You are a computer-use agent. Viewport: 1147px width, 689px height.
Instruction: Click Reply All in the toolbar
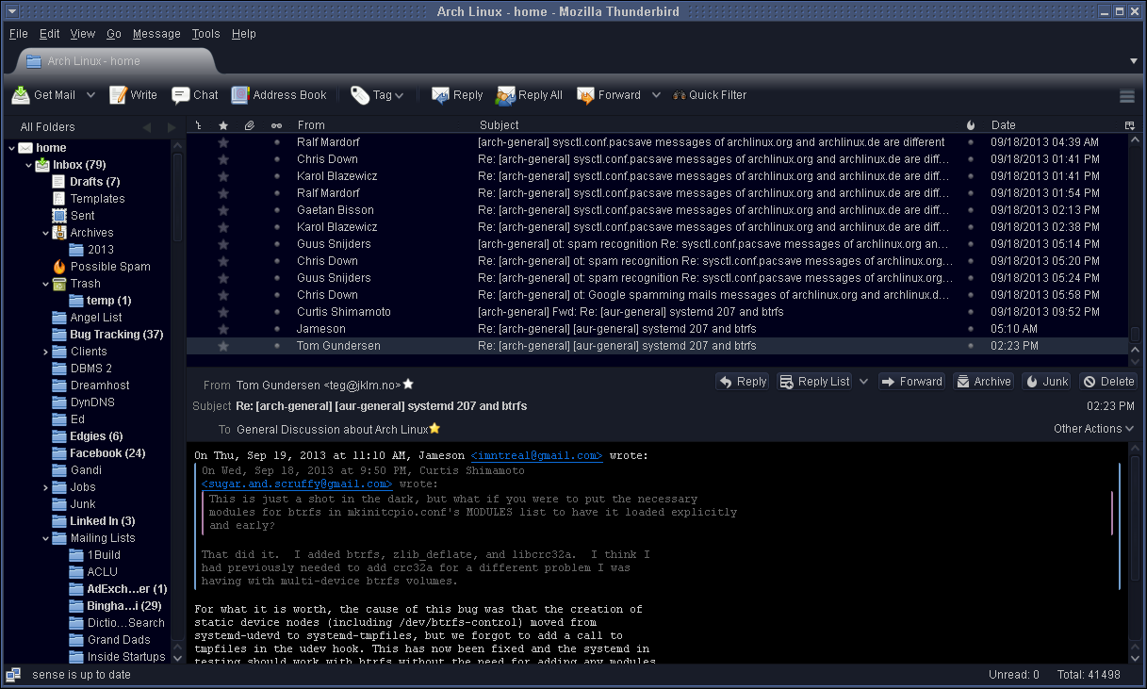(x=529, y=95)
